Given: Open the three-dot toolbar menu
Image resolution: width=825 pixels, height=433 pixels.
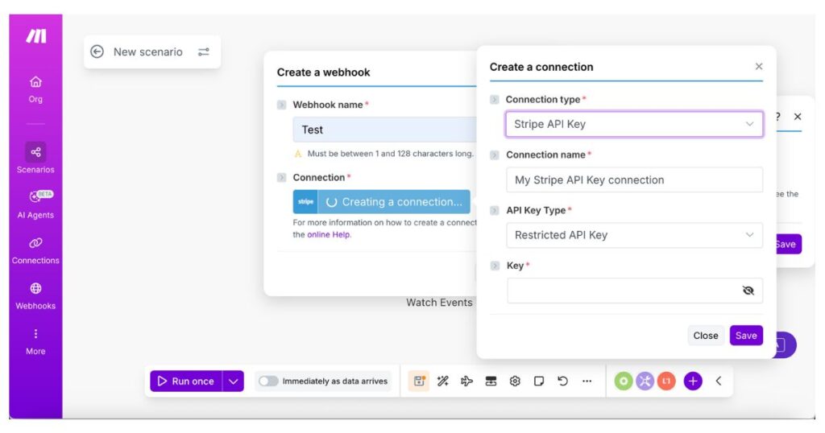Looking at the screenshot, I should (587, 381).
